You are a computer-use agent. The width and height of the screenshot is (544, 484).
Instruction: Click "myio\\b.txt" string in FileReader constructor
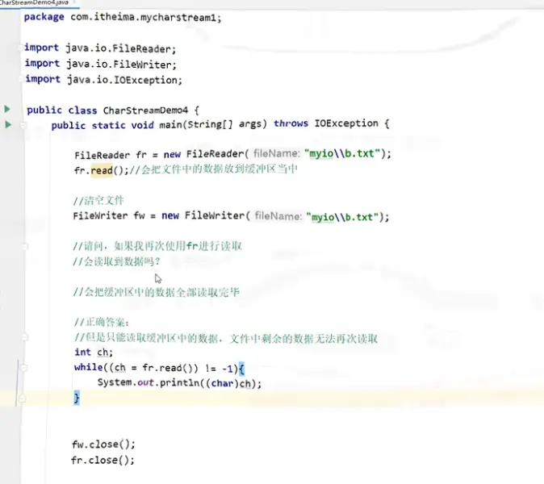tap(342, 153)
